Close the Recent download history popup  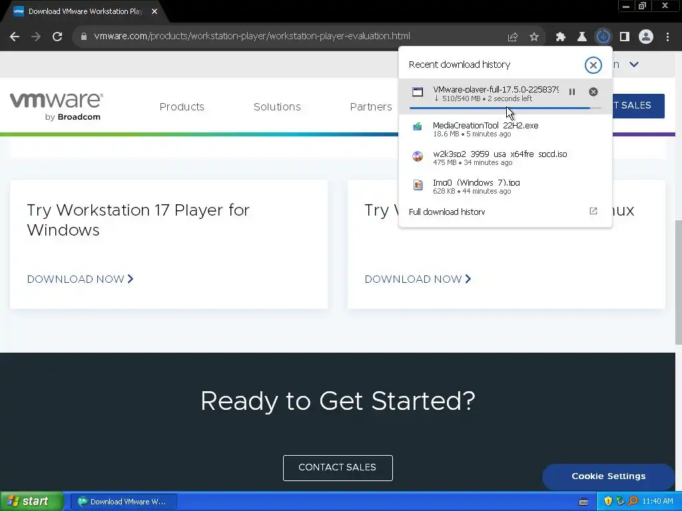(x=593, y=65)
